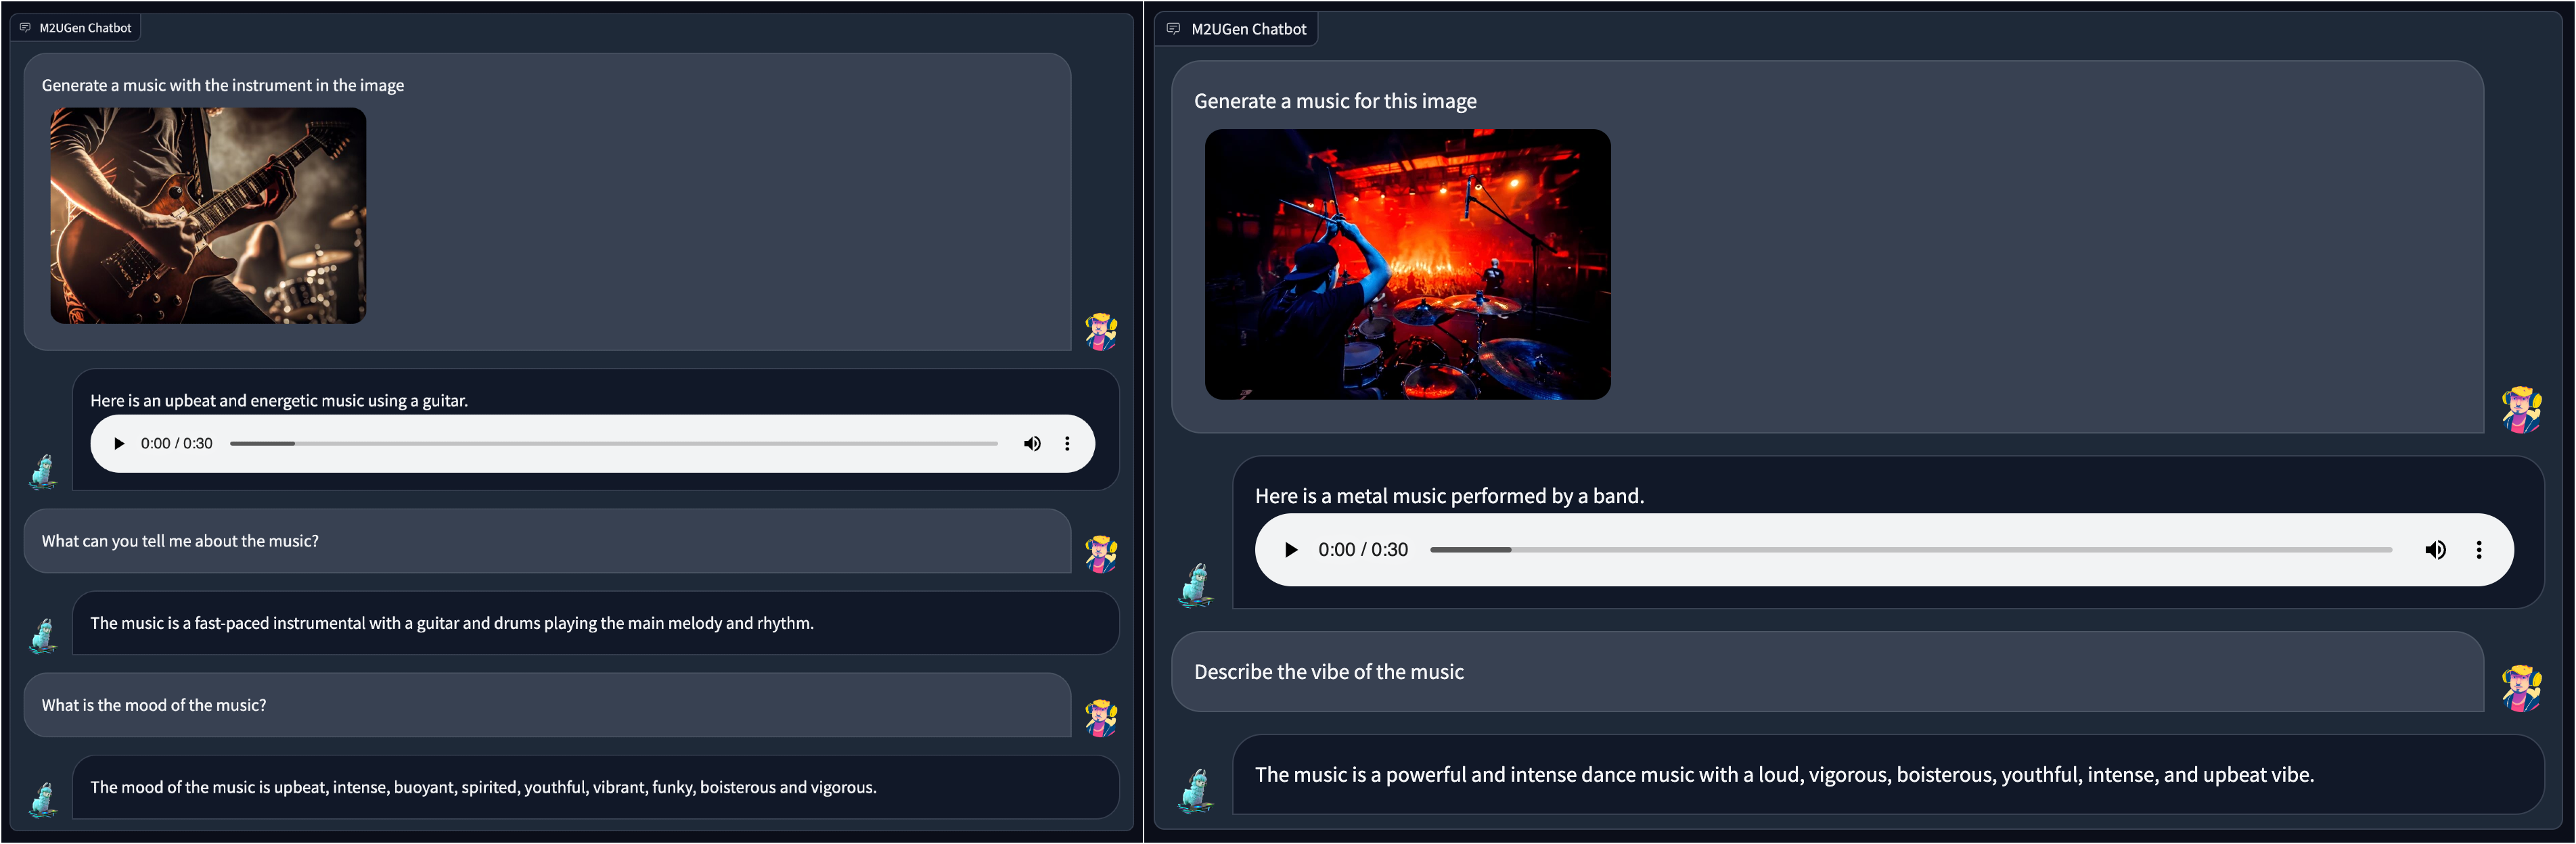Mute the metal music audio player
Screen dimensions: 2576x844
click(2435, 550)
